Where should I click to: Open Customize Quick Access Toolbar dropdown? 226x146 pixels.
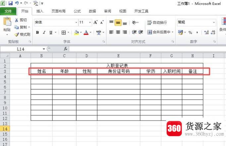pyautogui.click(x=42, y=3)
